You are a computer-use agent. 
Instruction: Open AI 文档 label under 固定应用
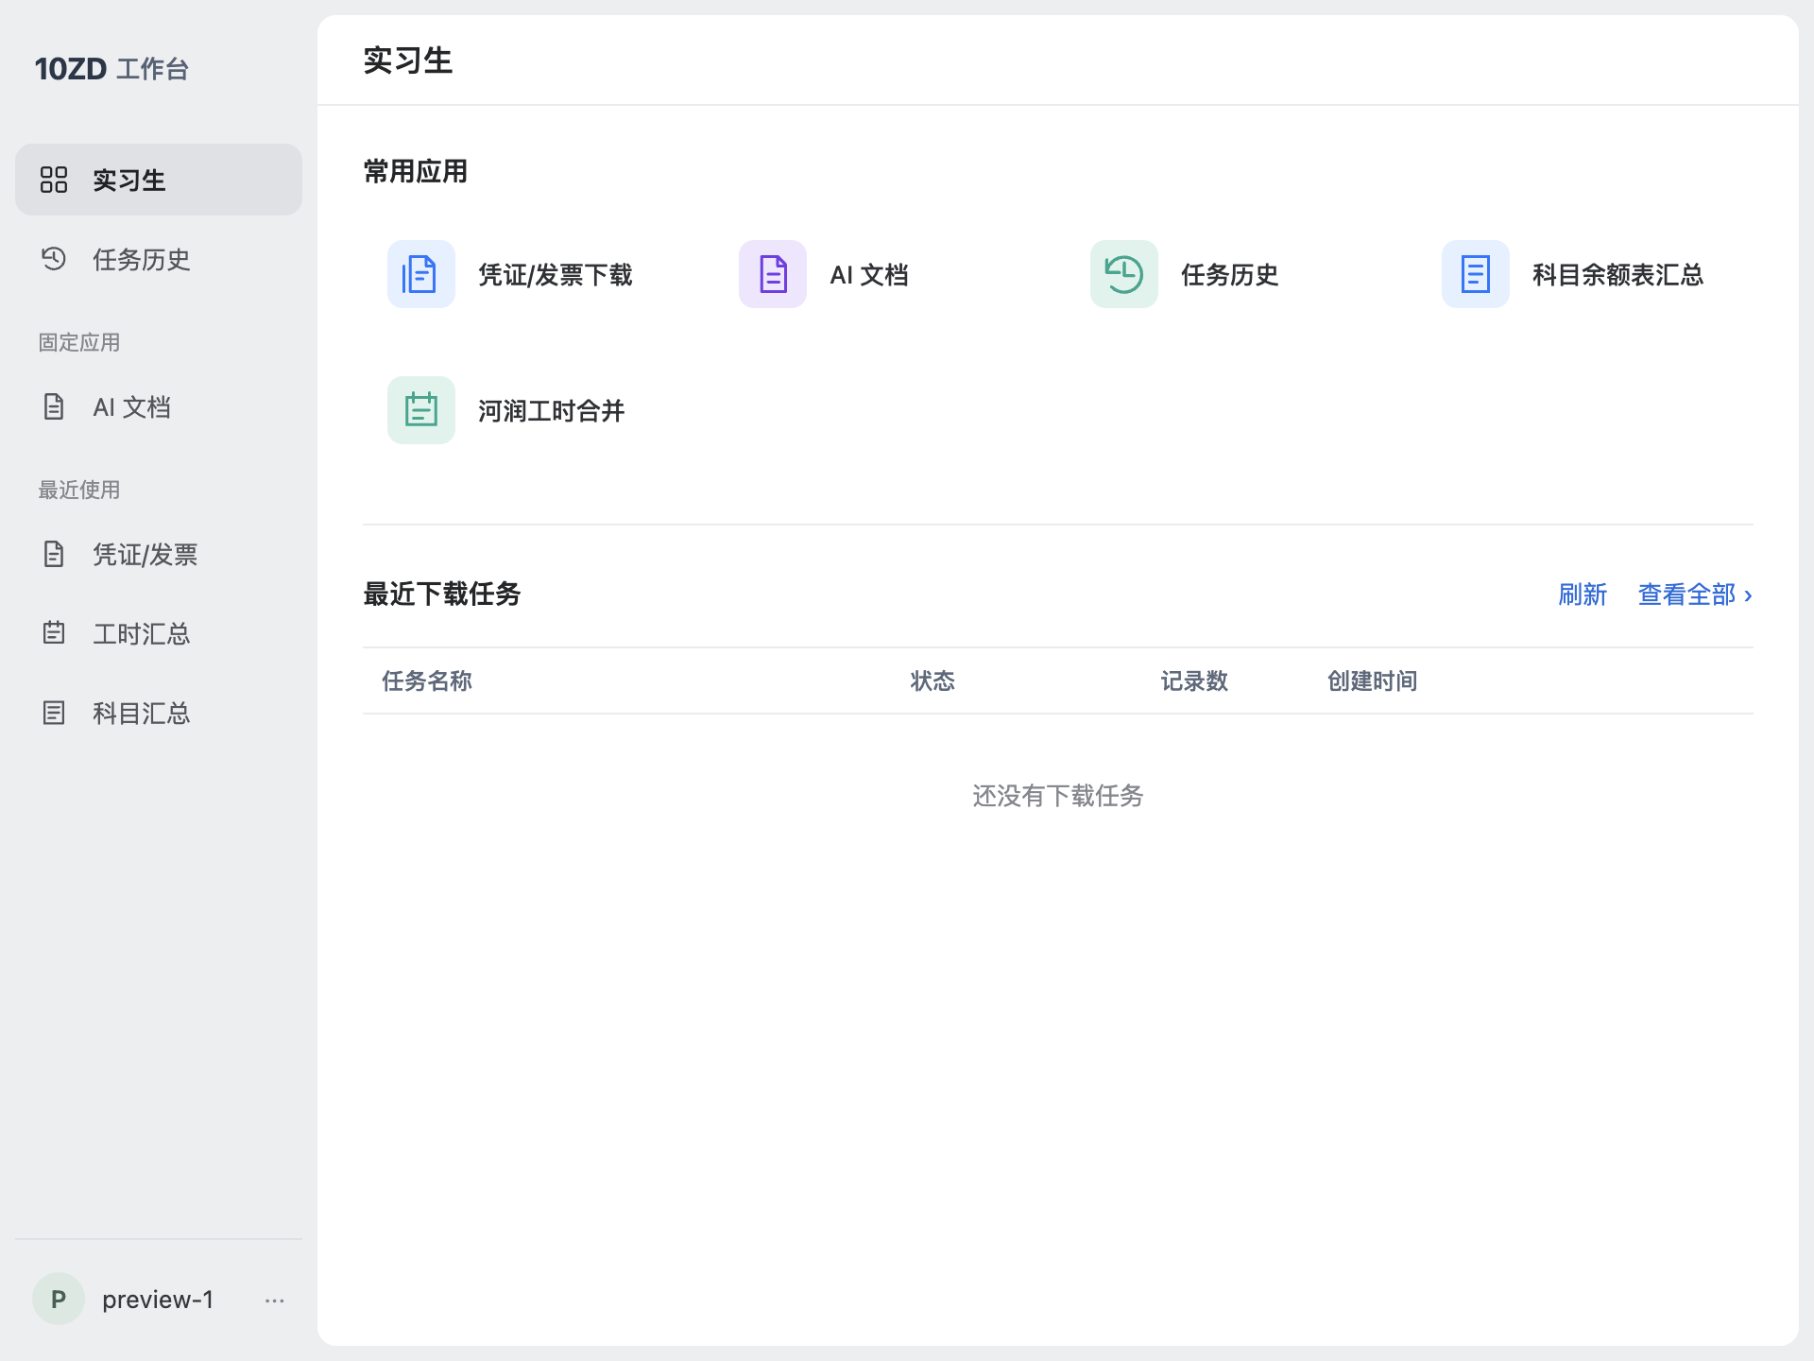[132, 406]
